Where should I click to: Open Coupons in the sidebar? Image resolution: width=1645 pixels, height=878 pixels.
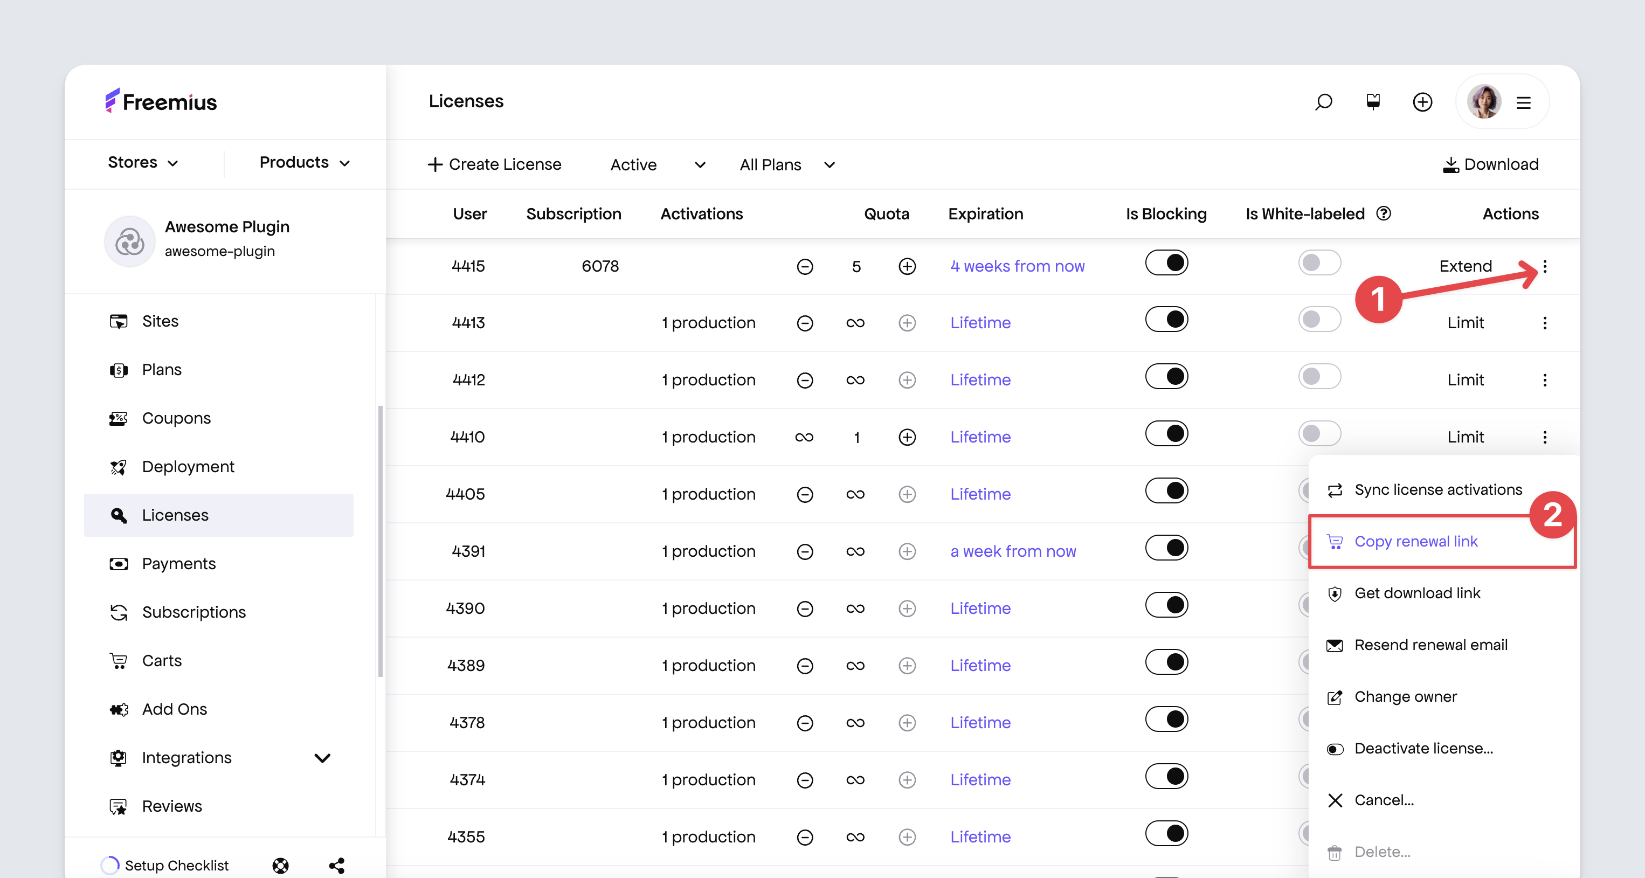coord(218,418)
